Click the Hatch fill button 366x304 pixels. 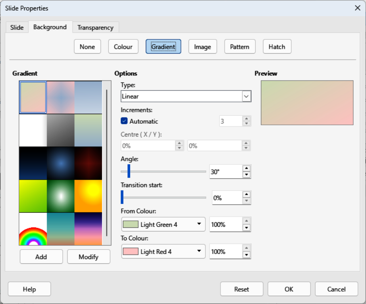pyautogui.click(x=277, y=47)
